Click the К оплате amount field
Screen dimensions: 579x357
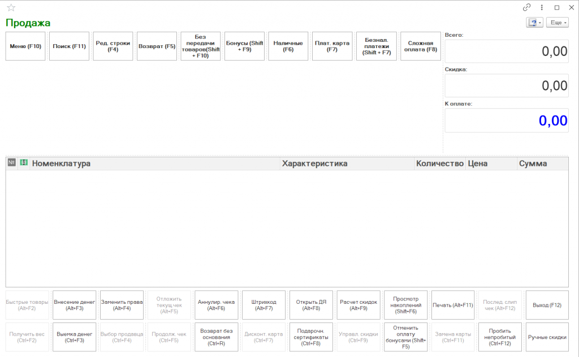pyautogui.click(x=507, y=121)
